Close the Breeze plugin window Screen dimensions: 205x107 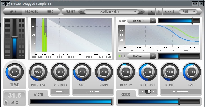pyautogui.click(x=201, y=4)
